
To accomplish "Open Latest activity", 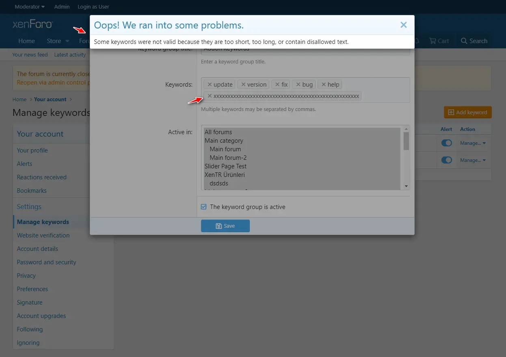I will click(70, 54).
